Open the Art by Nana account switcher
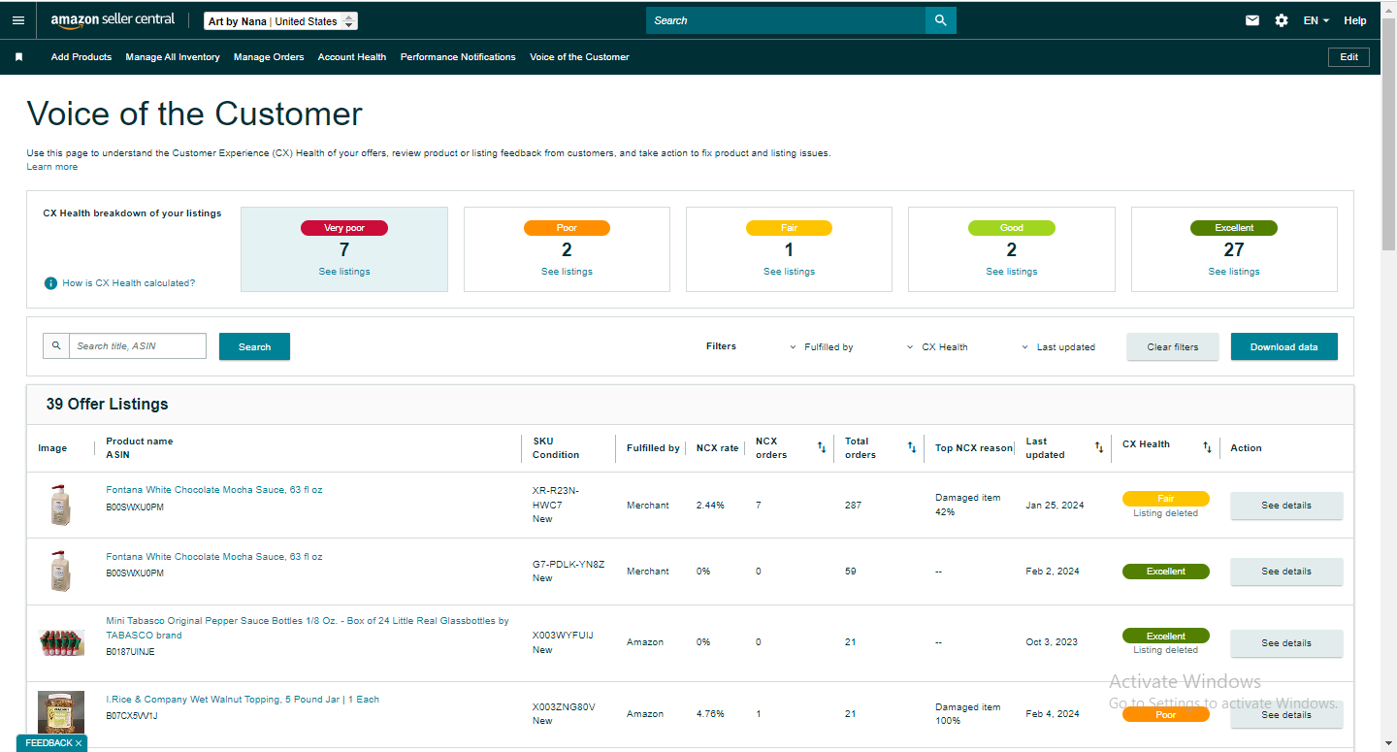1397x752 pixels. click(280, 21)
